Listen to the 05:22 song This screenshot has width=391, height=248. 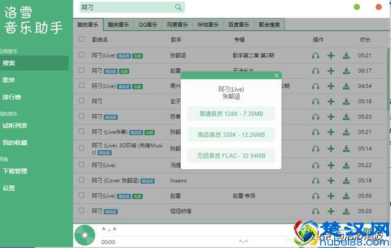pyautogui.click(x=316, y=166)
